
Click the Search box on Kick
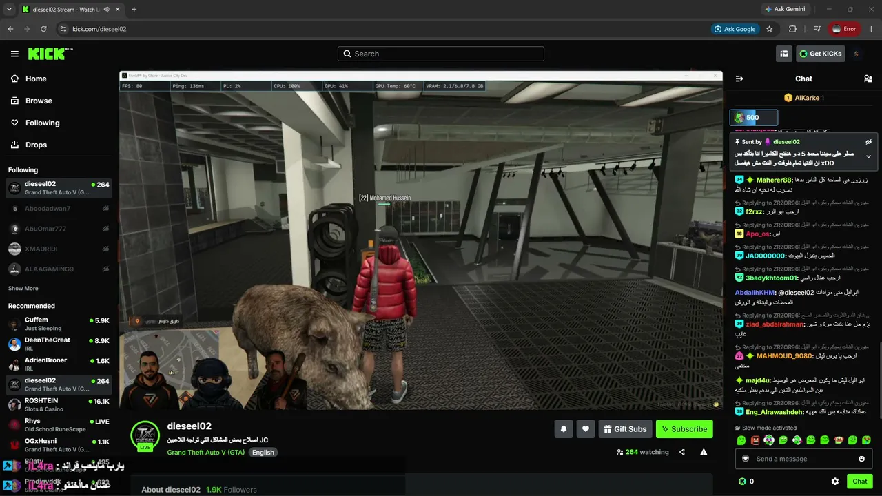coord(441,54)
